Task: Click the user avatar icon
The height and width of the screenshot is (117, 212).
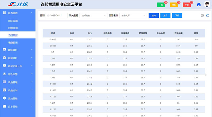Action: (x=207, y=4)
